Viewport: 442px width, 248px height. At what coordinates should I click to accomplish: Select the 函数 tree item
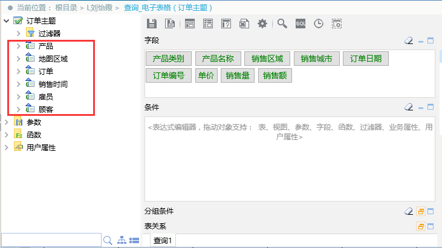click(x=34, y=135)
